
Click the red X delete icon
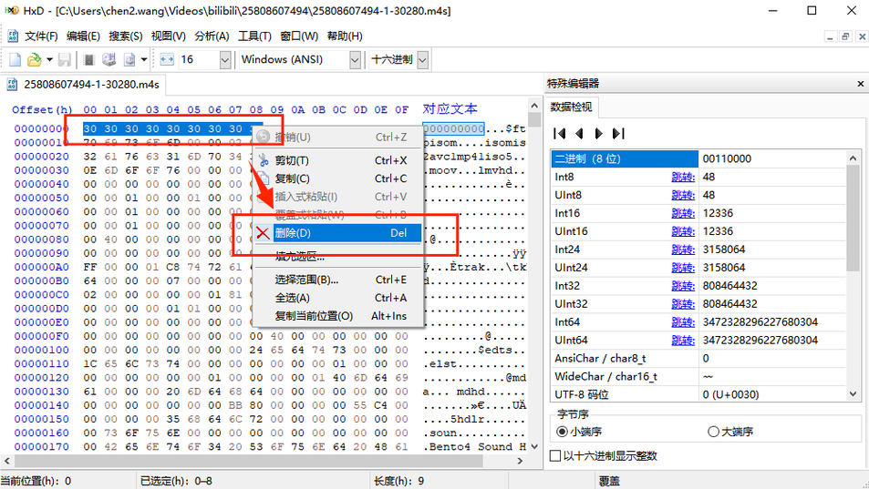pos(264,233)
